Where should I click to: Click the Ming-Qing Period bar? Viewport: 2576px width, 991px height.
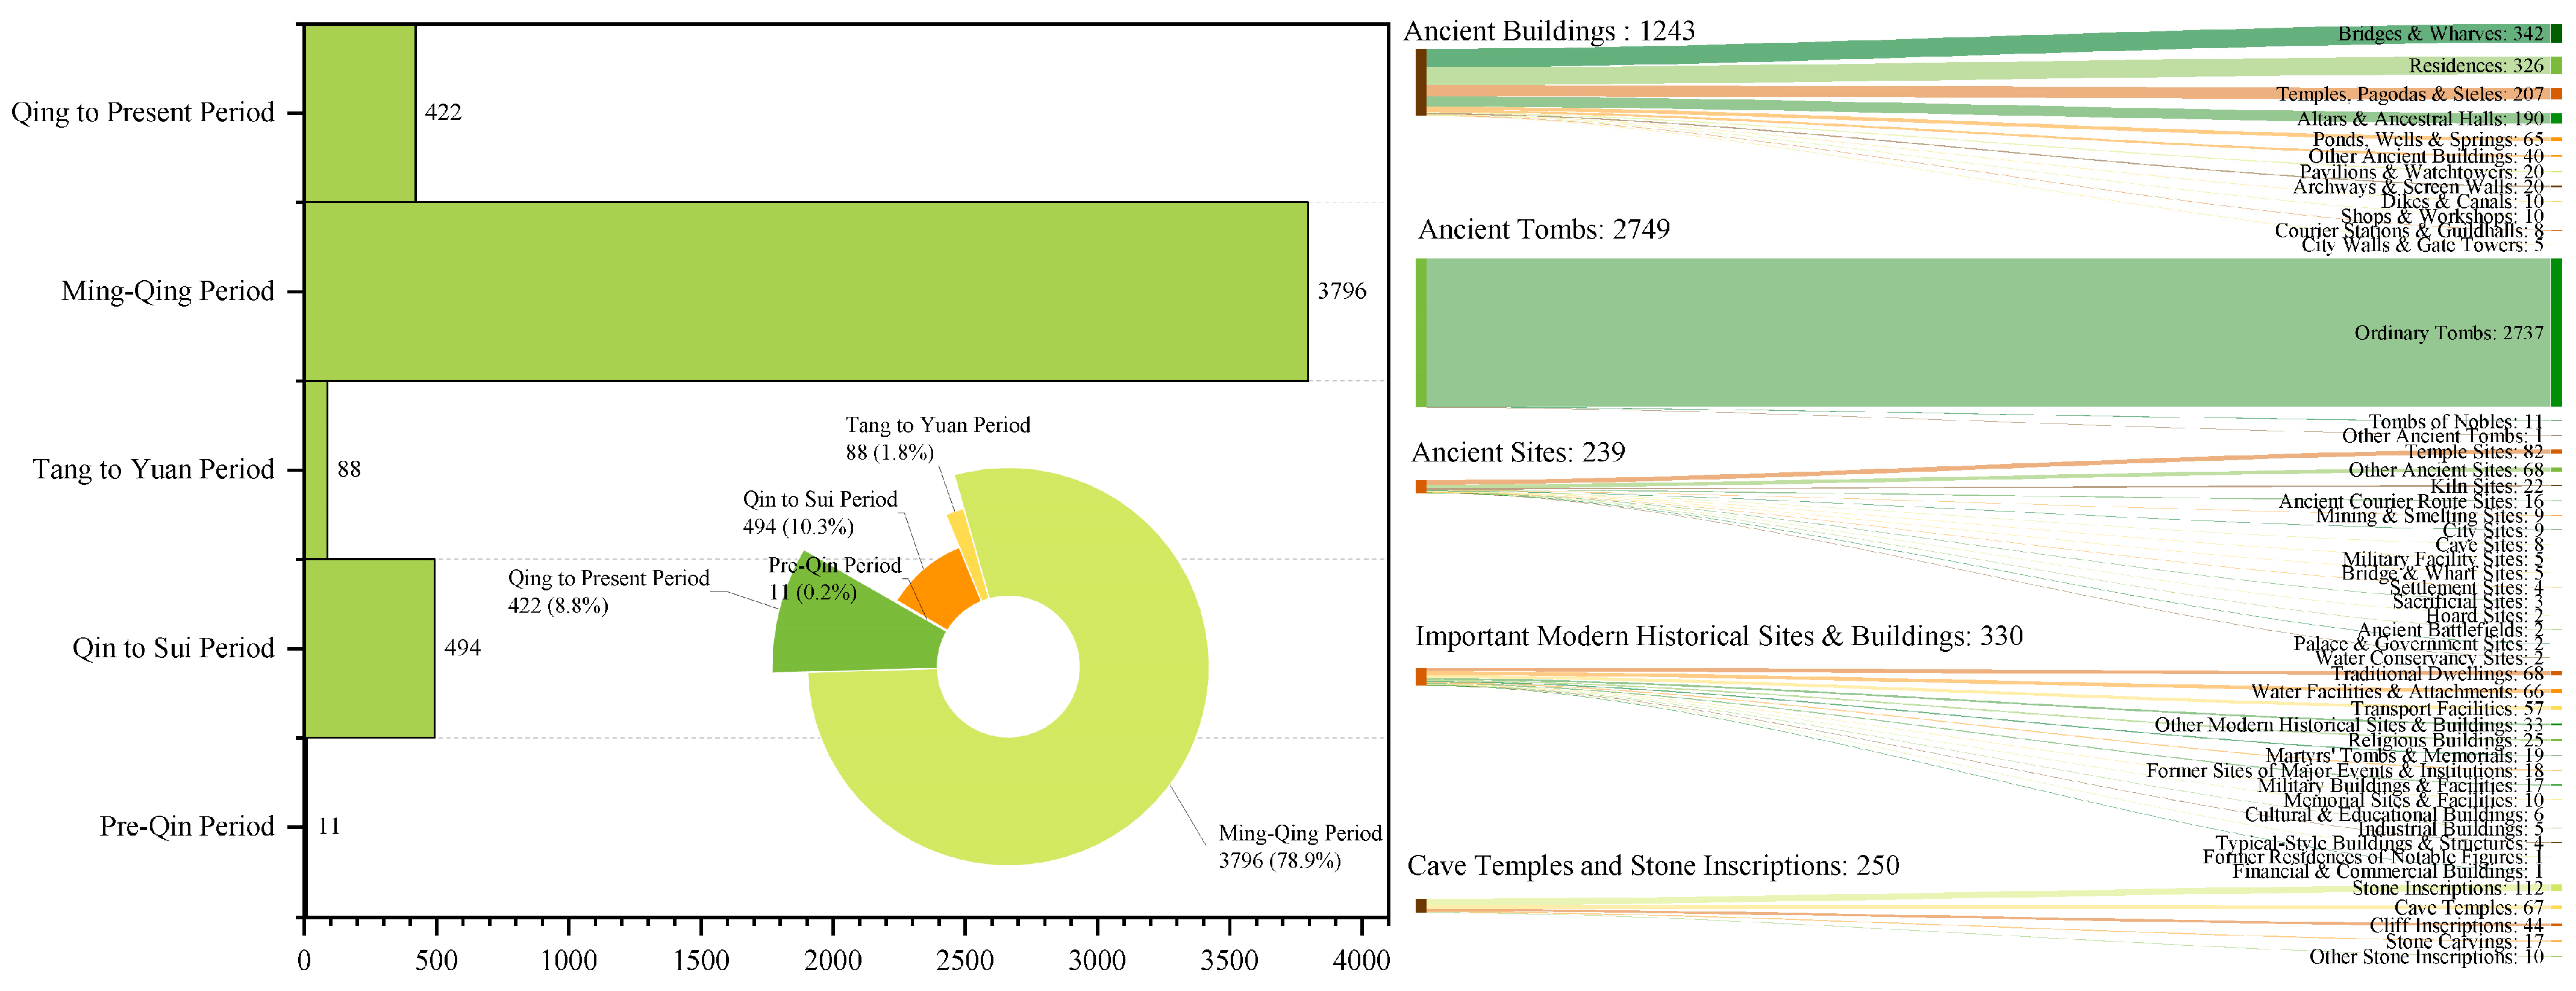click(806, 291)
